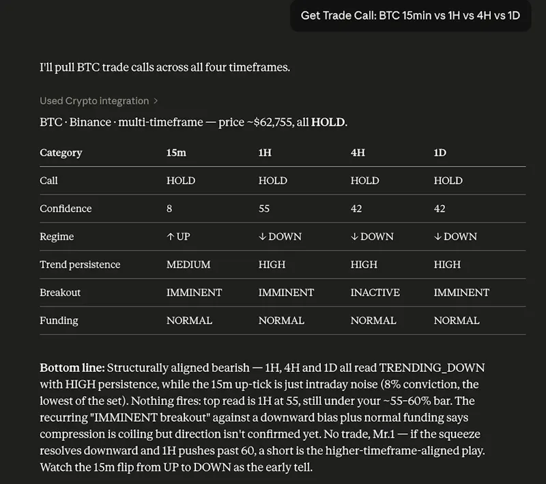Click the 1D Call HOLD cell
This screenshot has width=546, height=484.
coord(448,181)
